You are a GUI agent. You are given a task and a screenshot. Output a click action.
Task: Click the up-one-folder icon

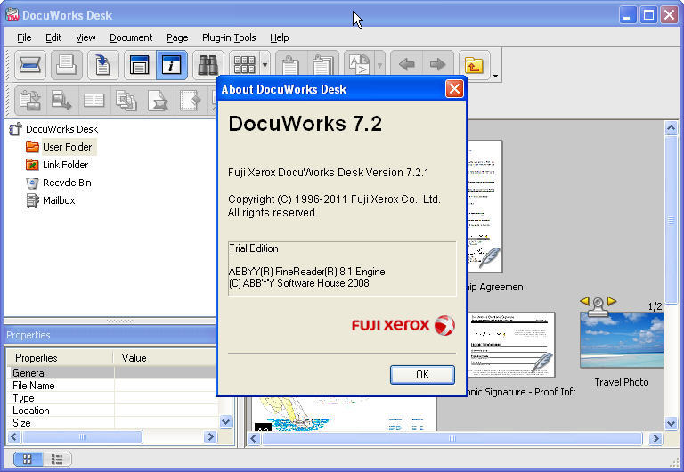(x=474, y=65)
